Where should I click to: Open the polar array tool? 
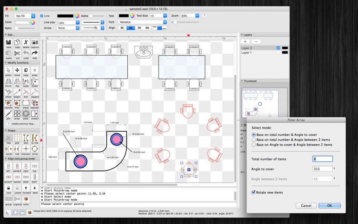[26, 114]
